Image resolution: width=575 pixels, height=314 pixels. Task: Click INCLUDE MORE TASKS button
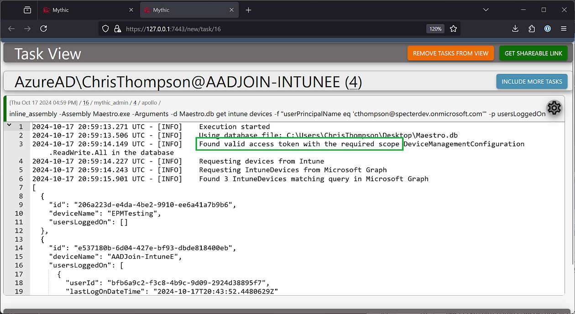532,81
